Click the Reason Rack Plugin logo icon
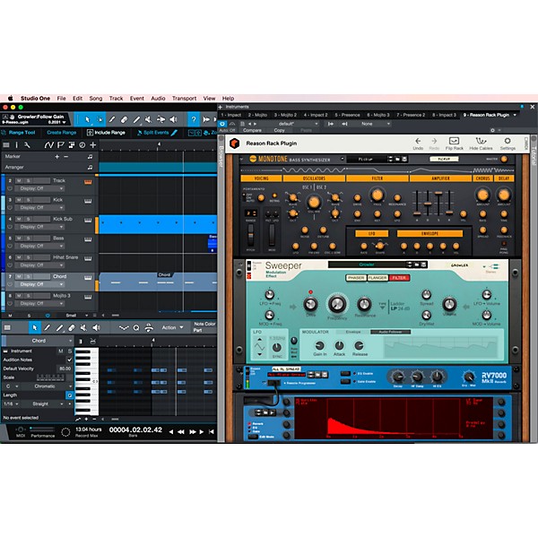Viewport: 538px width, 538px height. [235, 143]
